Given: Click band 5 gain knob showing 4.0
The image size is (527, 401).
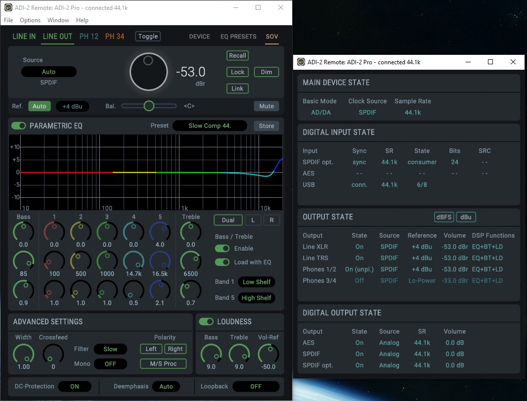Looking at the screenshot, I should coord(160,231).
